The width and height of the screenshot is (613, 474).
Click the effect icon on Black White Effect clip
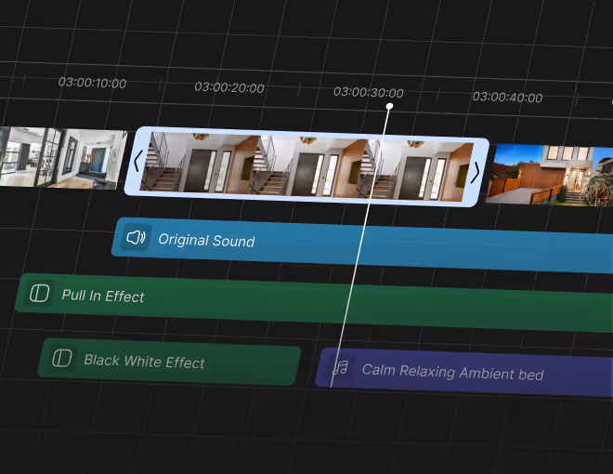pos(62,358)
